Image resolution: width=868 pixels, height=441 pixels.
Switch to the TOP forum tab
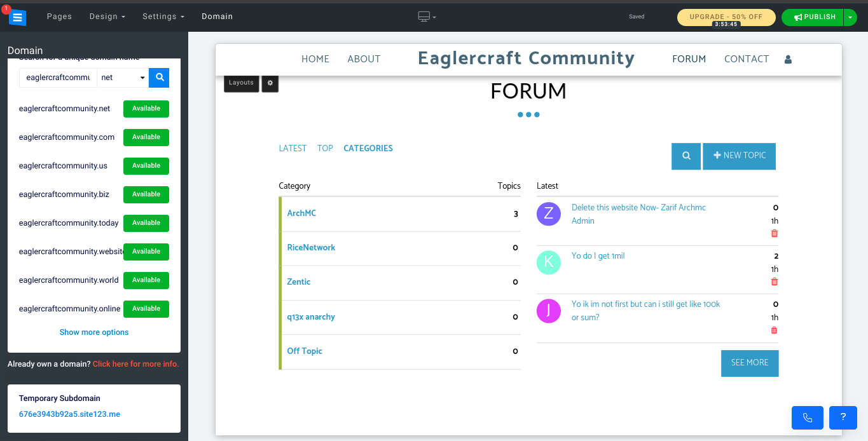pos(325,148)
